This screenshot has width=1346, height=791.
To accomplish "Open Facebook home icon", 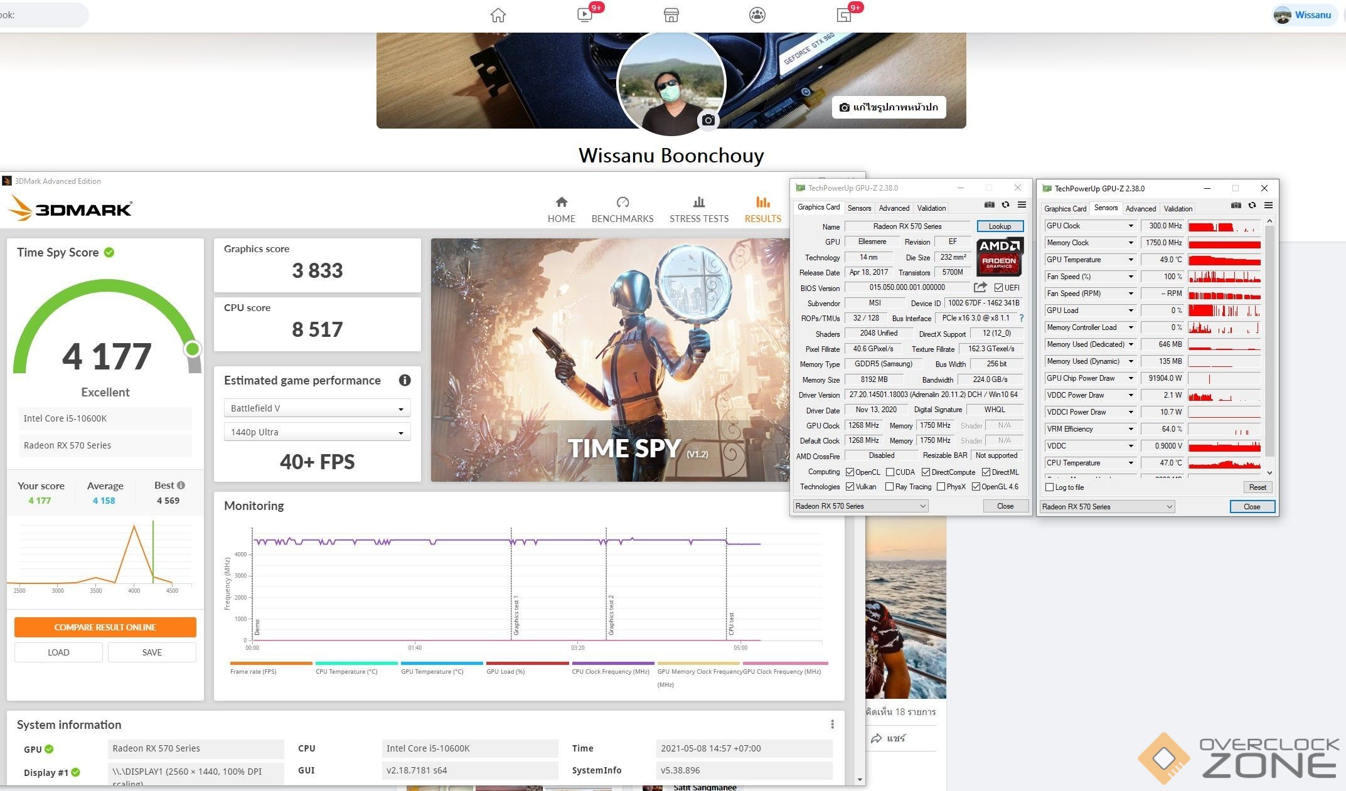I will tap(498, 15).
